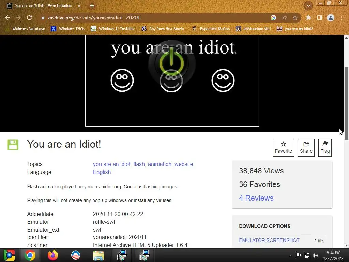Open File Explorer from the taskbar
The image size is (349, 262).
(98, 255)
